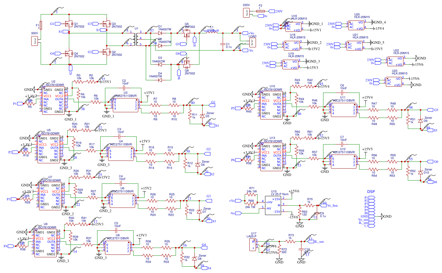
Task: Click the GND_4 label near U20
Action: [x=380, y=22]
